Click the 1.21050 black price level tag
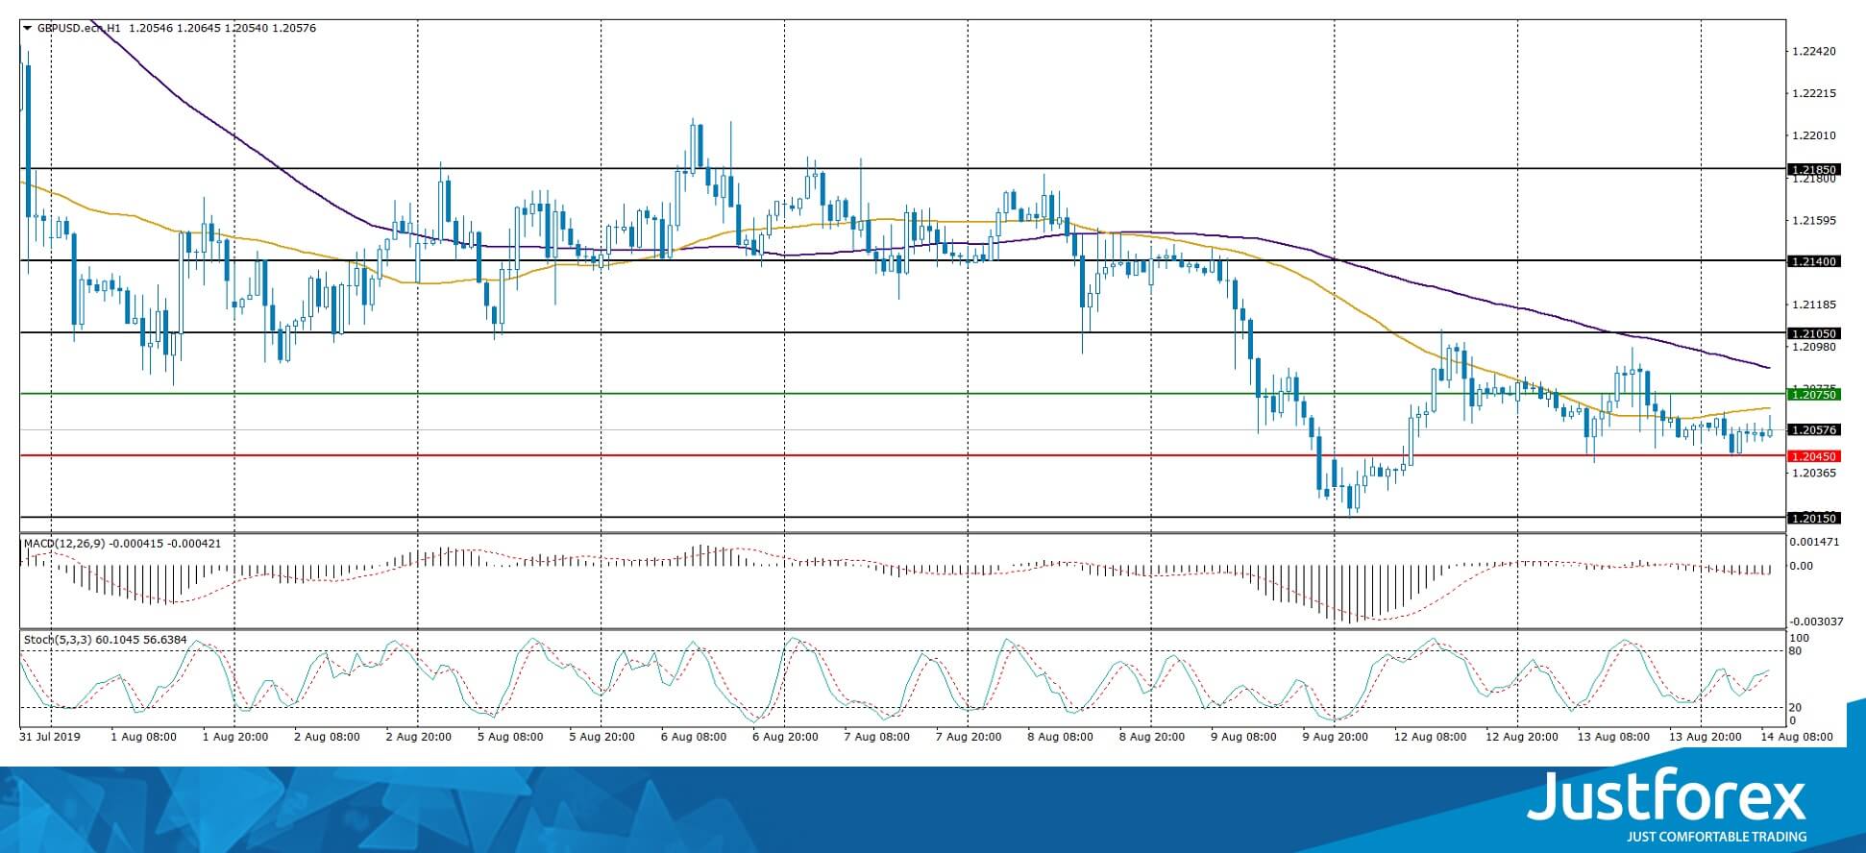Viewport: 1866px width, 853px height. coord(1813,333)
